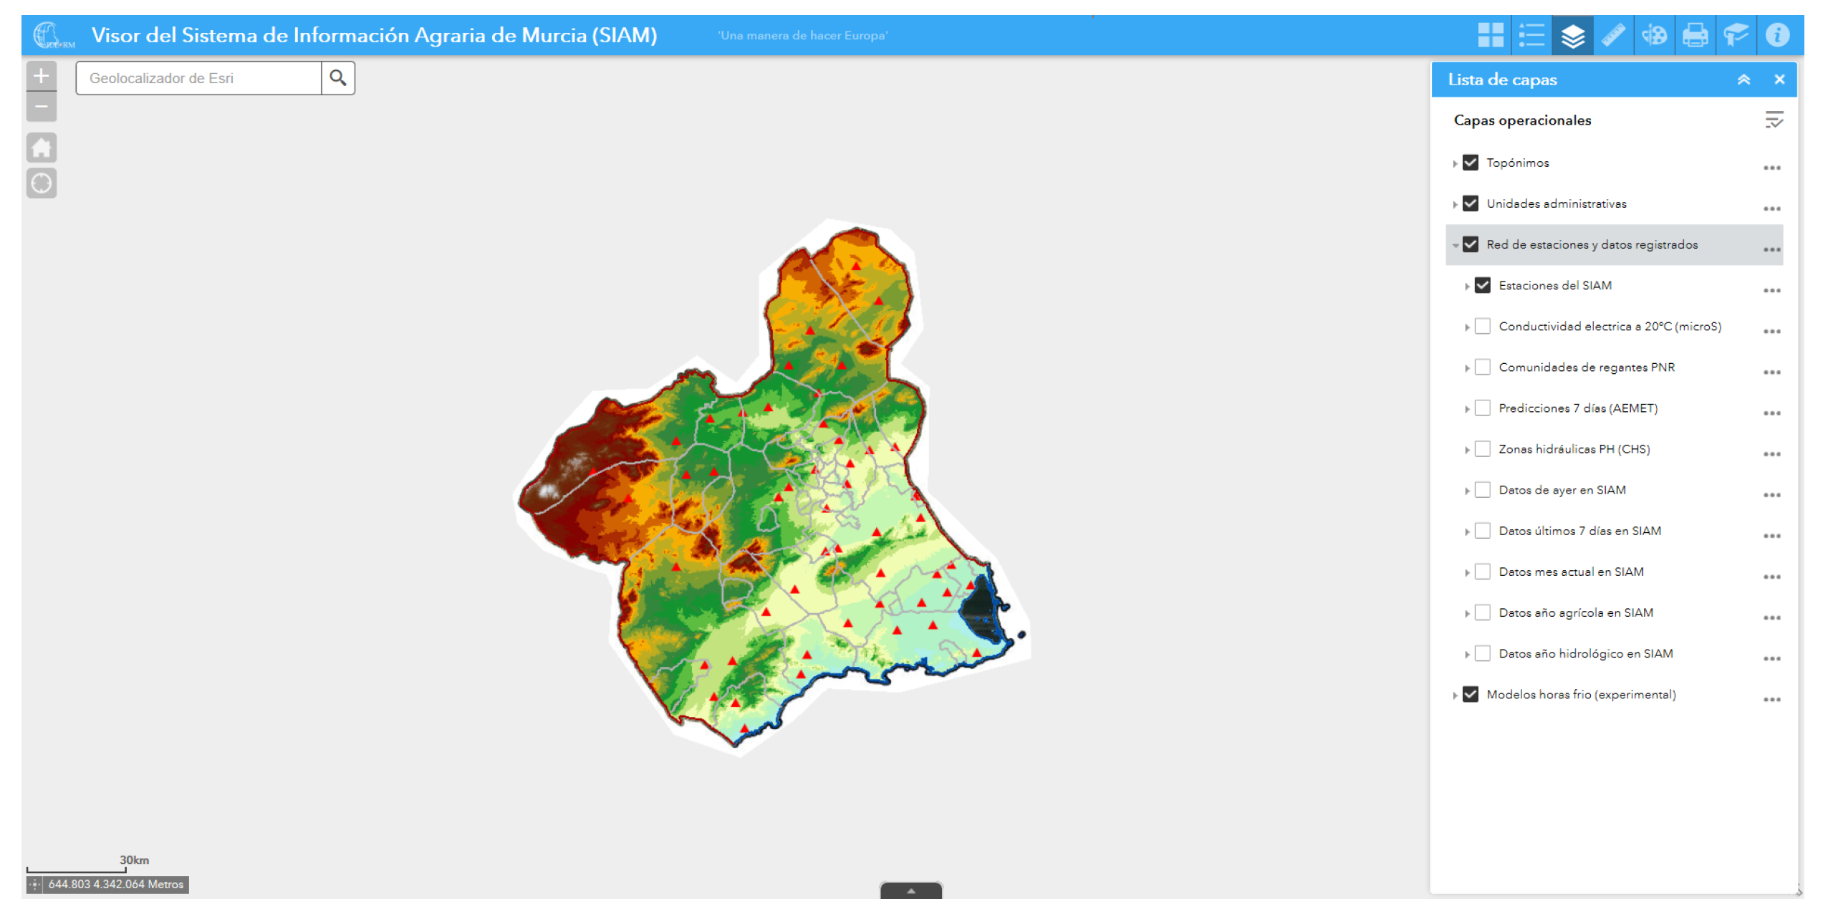The height and width of the screenshot is (914, 1823).
Task: Expand Modelos horas frío (experimental) layer
Action: [x=1456, y=696]
